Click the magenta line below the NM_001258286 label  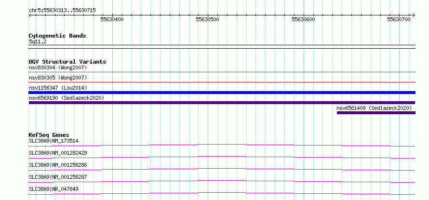[x=222, y=169]
